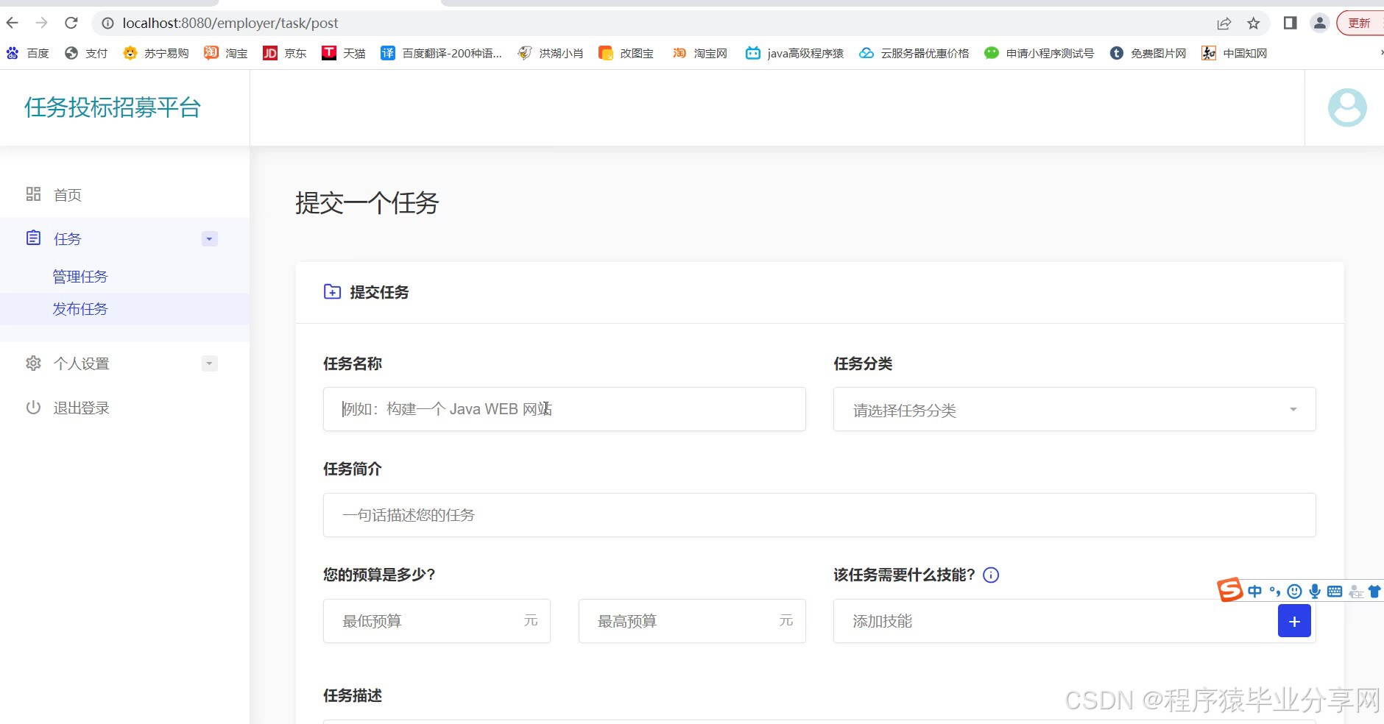
Task: Open the 请选择任务分类 dropdown
Action: click(1074, 409)
